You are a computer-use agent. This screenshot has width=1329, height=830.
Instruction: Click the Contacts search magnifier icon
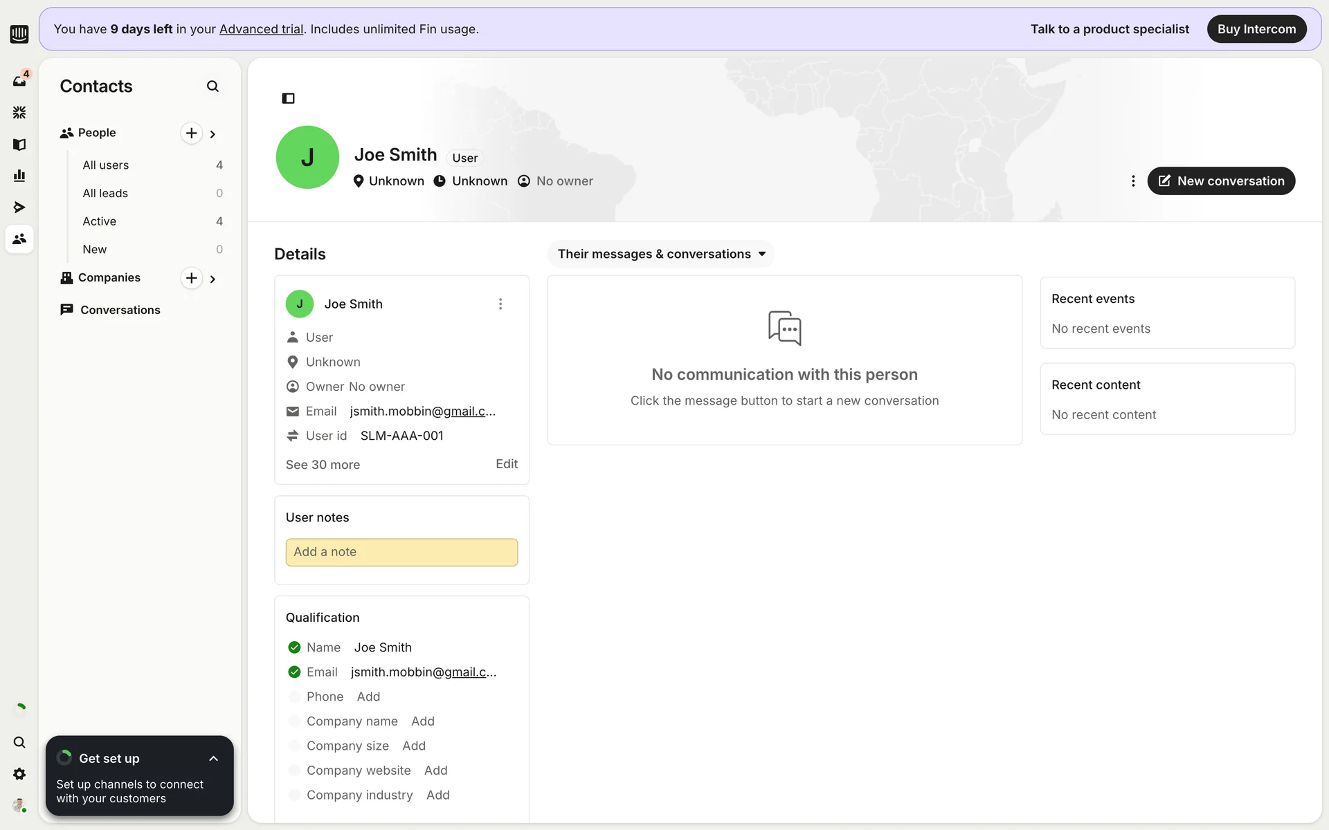click(x=213, y=86)
